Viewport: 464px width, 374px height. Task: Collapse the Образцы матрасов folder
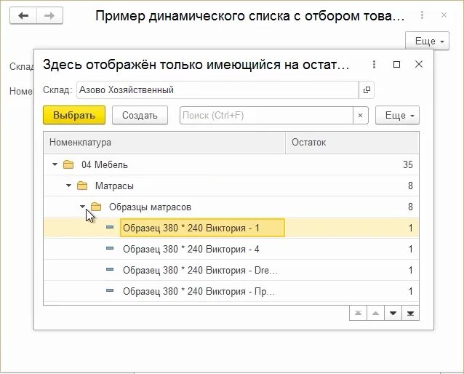click(x=82, y=207)
